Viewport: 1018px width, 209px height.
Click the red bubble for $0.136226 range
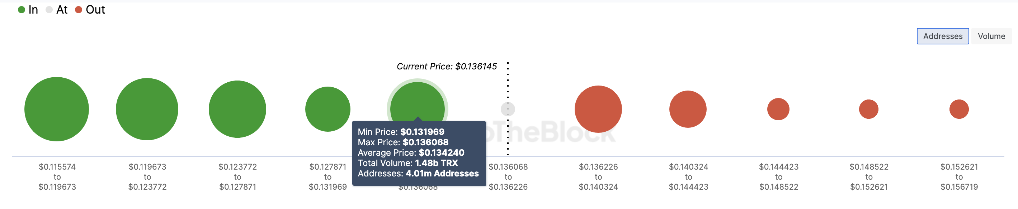point(598,109)
